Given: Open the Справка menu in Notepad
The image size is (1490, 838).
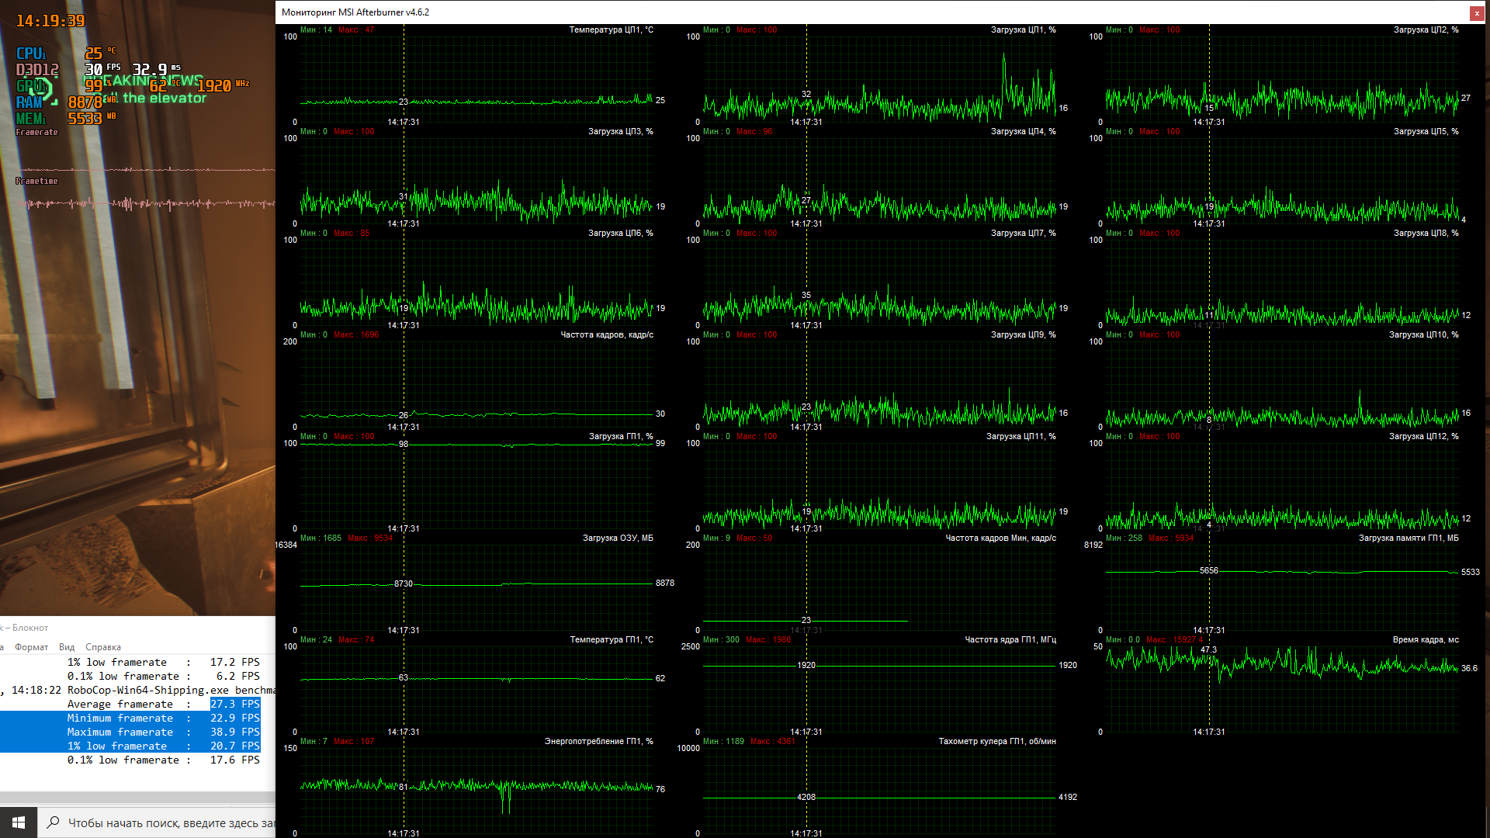Looking at the screenshot, I should point(102,647).
